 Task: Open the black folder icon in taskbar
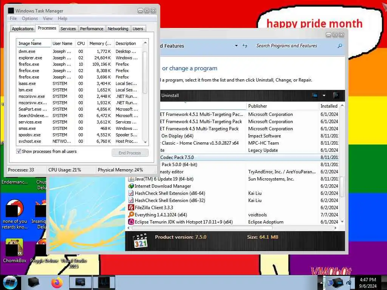tap(33, 282)
